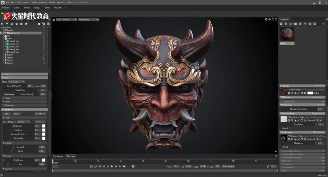The width and height of the screenshot is (328, 177).
Task: Click the Bake Speed button
Action: tap(228, 166)
